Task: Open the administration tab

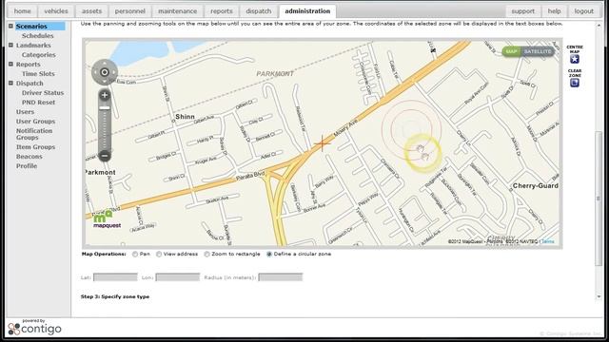Action: pos(307,11)
